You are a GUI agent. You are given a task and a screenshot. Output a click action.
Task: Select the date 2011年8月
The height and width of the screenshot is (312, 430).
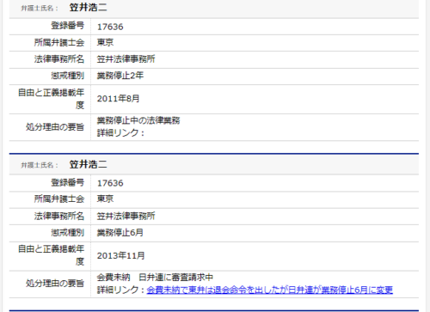tap(118, 99)
